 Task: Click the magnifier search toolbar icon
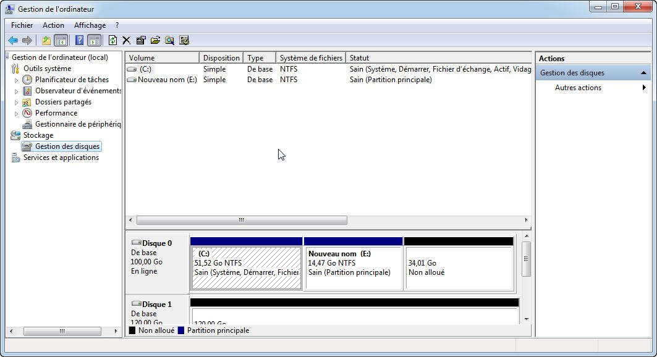[x=170, y=40]
